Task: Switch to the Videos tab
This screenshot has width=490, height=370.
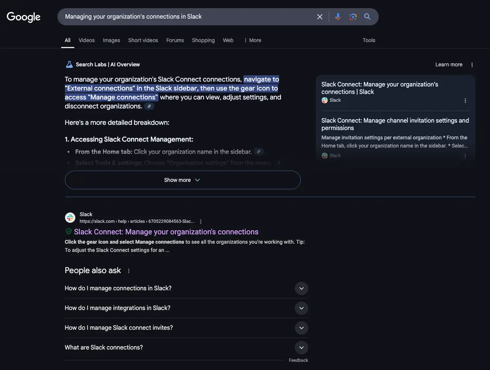Action: [x=86, y=40]
